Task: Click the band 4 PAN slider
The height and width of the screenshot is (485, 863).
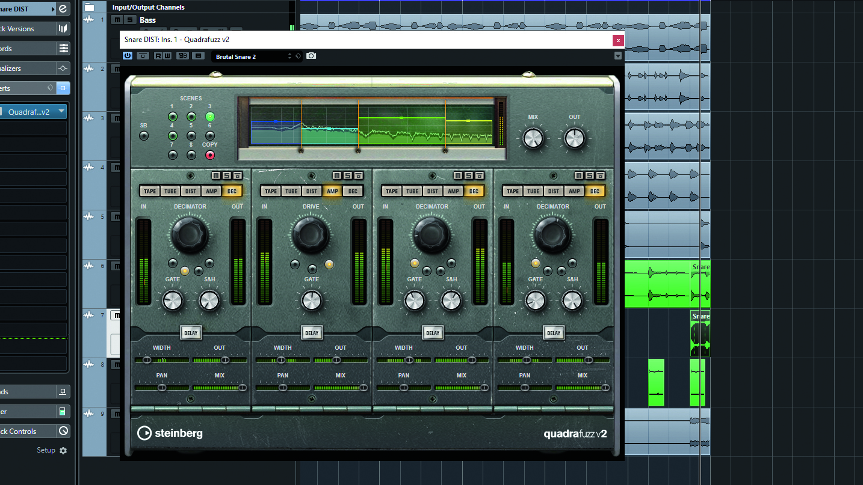Action: click(x=525, y=388)
